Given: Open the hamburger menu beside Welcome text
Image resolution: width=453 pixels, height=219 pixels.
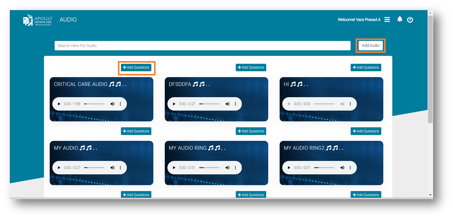Looking at the screenshot, I should (x=387, y=20).
